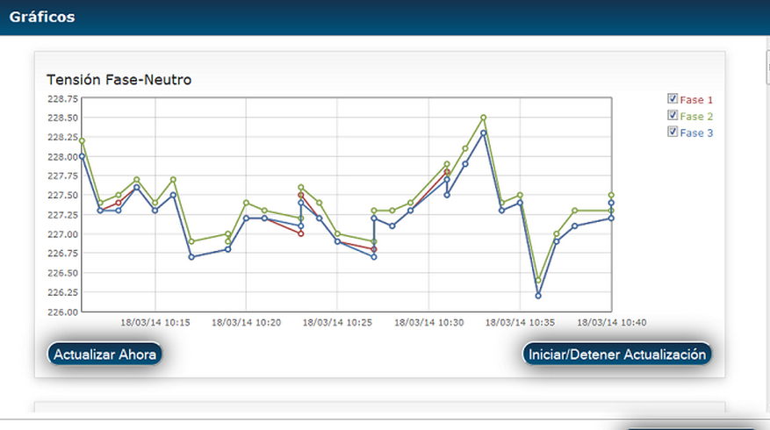Toggle the Fase 2 series checkbox
Screen dimensions: 770x430
click(673, 115)
